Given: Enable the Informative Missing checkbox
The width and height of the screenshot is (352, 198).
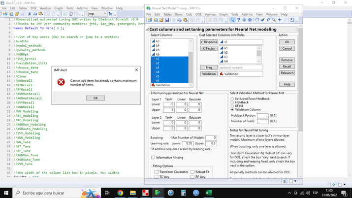Looking at the screenshot, I should pos(153,158).
